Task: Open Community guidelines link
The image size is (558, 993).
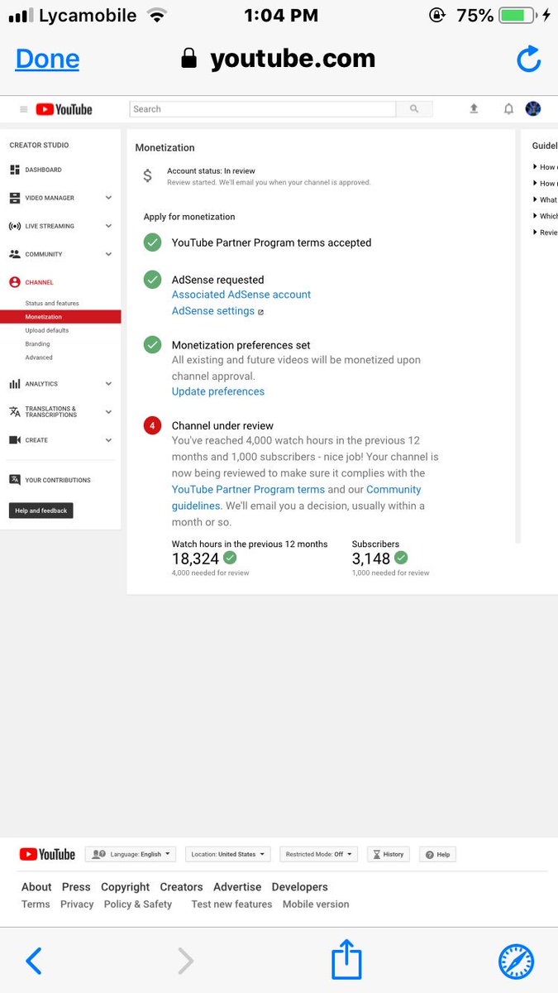Action: 297,497
